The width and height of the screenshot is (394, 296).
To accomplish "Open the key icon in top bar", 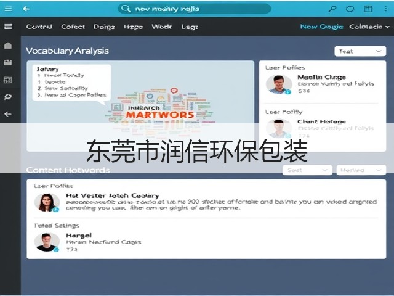I will 332,9.
